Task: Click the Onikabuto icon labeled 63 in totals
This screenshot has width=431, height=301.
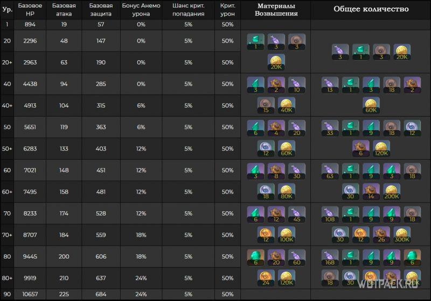Action: tap(330, 171)
